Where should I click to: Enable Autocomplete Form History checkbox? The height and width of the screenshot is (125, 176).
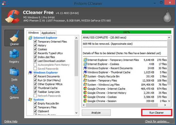tap(35, 65)
